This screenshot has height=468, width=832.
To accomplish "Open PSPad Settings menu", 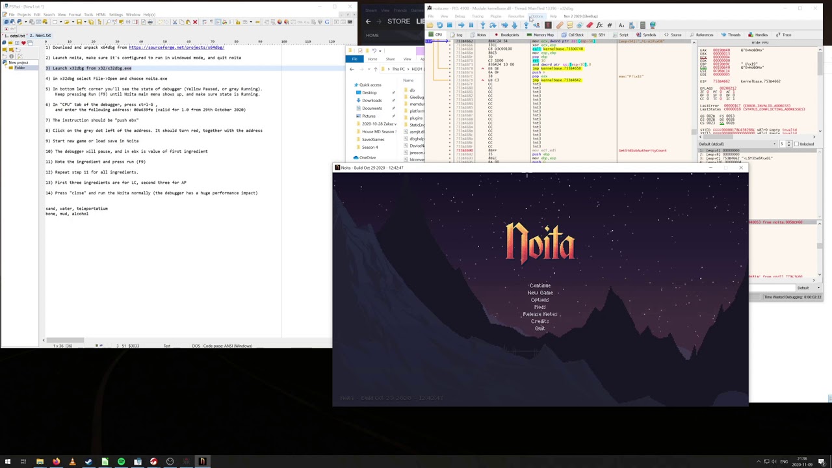I will pos(116,14).
